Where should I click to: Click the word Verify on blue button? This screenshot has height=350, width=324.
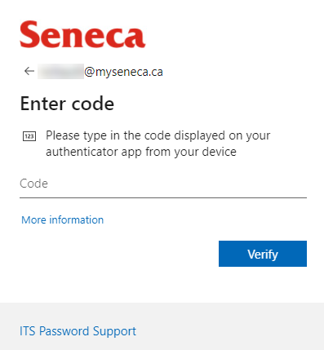point(263,255)
